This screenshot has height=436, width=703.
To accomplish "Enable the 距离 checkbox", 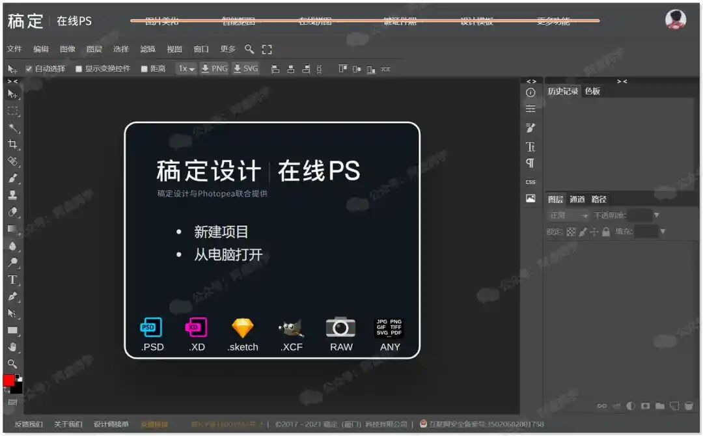I will [144, 69].
